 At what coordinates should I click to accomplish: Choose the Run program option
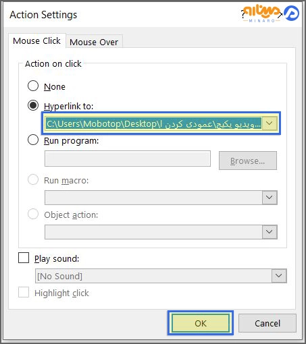33,140
